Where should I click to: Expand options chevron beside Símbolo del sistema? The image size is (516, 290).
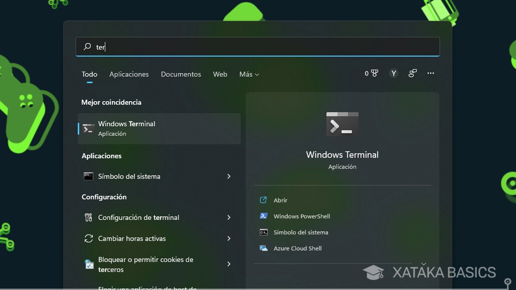click(229, 176)
